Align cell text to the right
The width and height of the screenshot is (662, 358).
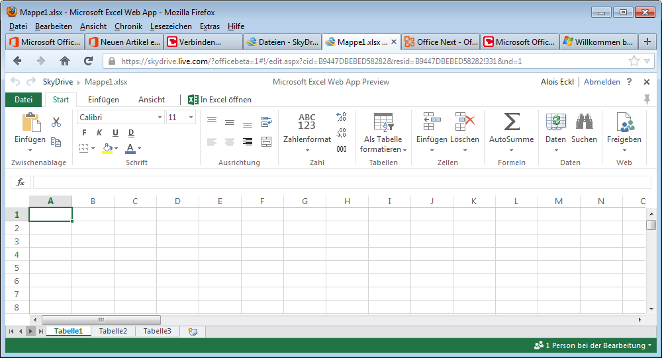coord(248,142)
